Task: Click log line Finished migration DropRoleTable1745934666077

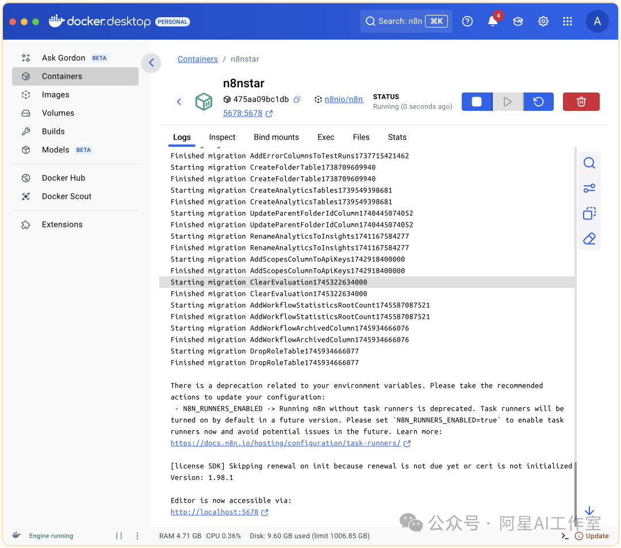Action: click(x=264, y=363)
